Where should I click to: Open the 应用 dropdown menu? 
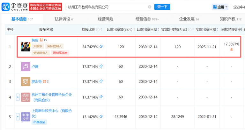220,7
